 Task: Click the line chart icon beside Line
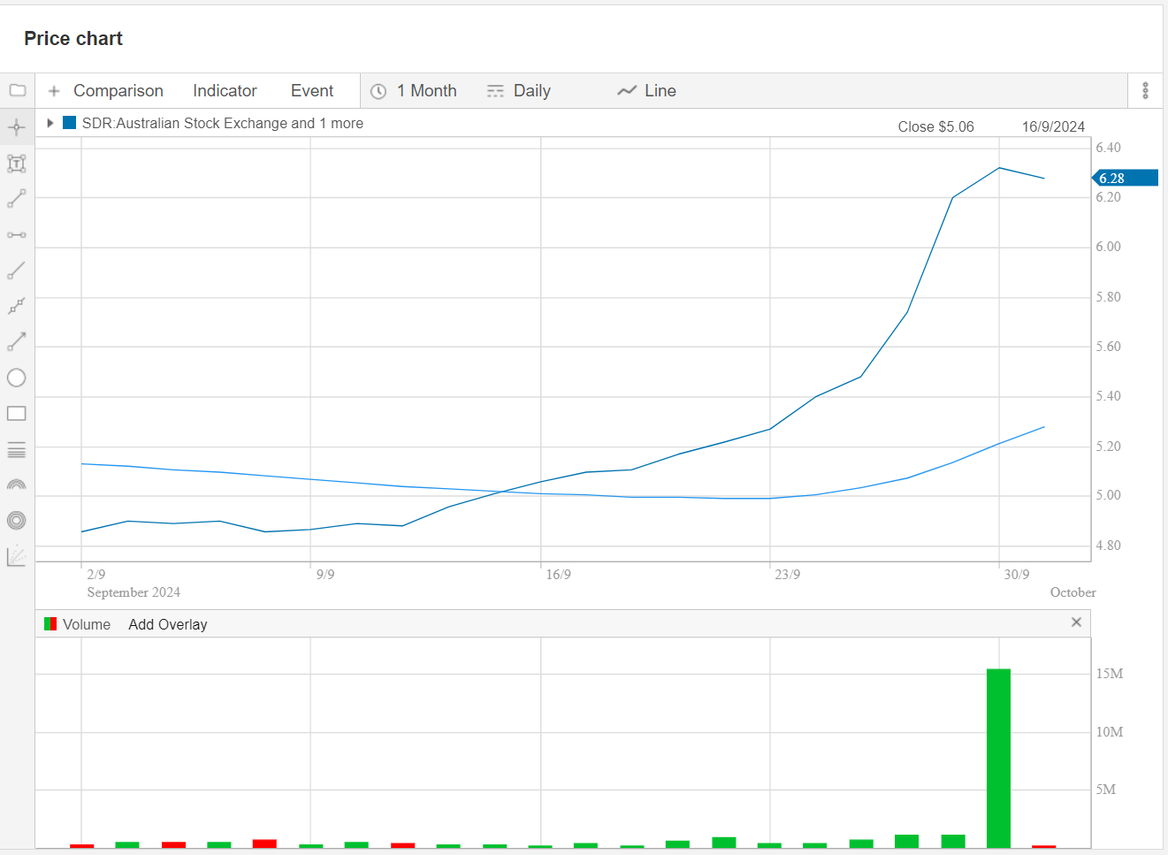627,91
